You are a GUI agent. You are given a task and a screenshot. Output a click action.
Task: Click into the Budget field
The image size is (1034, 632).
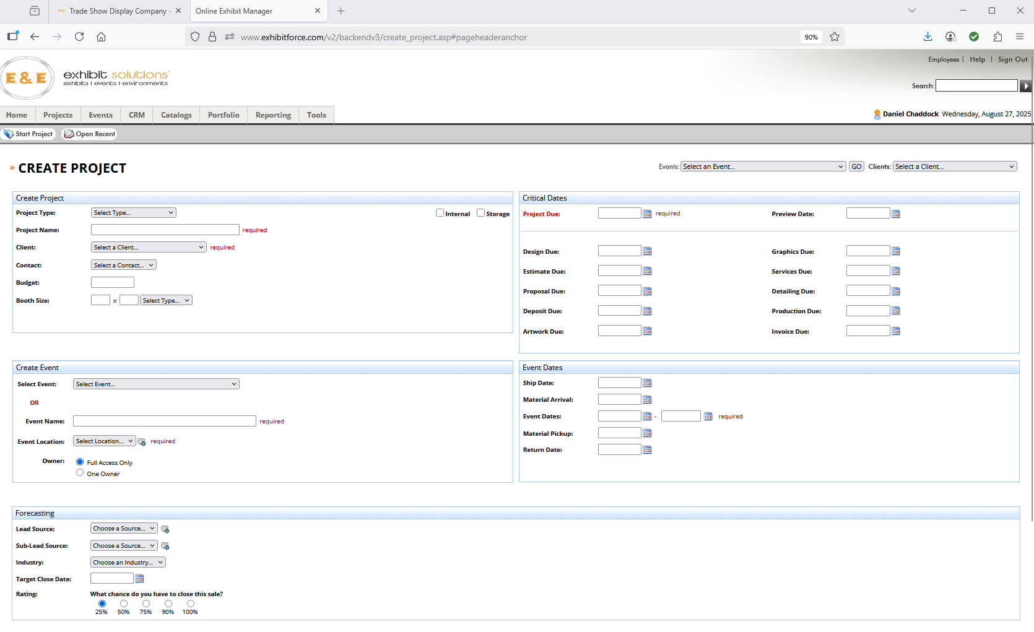pos(113,282)
